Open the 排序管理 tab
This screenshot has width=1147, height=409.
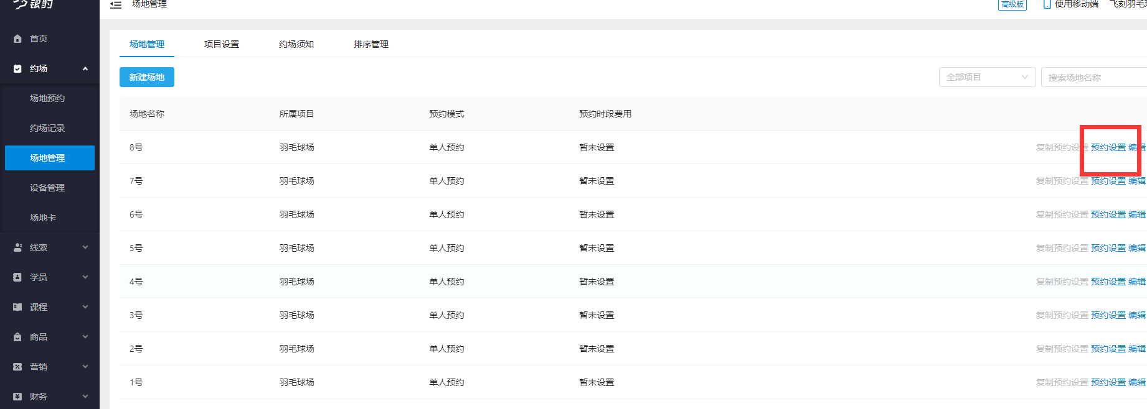(371, 44)
